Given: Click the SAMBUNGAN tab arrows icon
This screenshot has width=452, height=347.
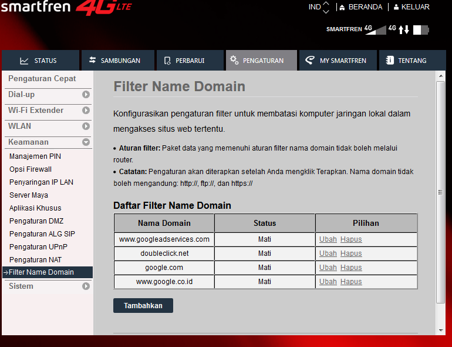Looking at the screenshot, I should pos(92,60).
